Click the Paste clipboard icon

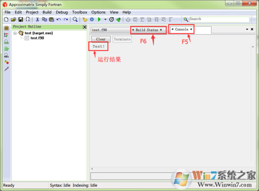tap(51, 20)
